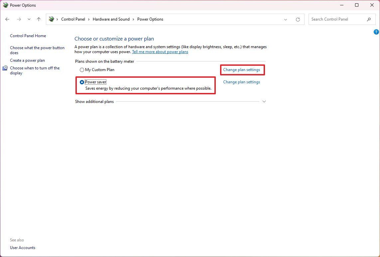Image resolution: width=380 pixels, height=257 pixels.
Task: Refresh the page using the refresh icon
Action: pyautogui.click(x=298, y=19)
